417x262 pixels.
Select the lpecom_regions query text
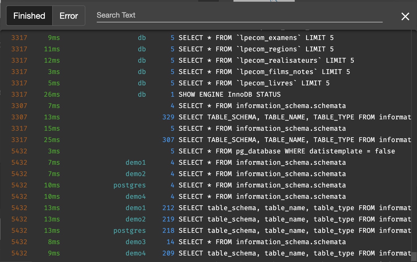click(256, 49)
